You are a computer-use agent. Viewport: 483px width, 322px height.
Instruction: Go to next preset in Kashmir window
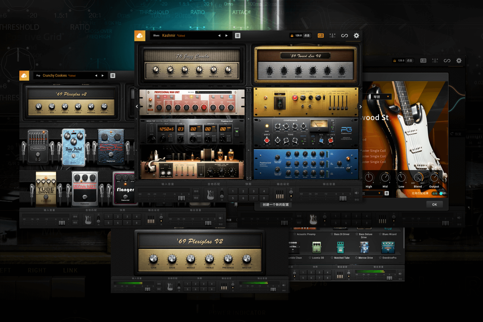(x=227, y=35)
